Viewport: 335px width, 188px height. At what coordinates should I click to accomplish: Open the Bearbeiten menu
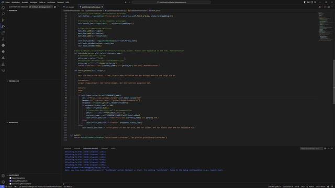coord(16,2)
